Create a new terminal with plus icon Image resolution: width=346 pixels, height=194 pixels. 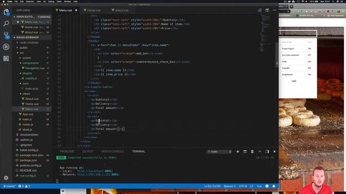tap(238, 151)
